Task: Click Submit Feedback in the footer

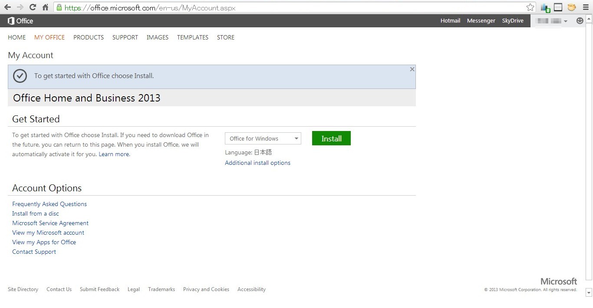Action: (x=99, y=289)
